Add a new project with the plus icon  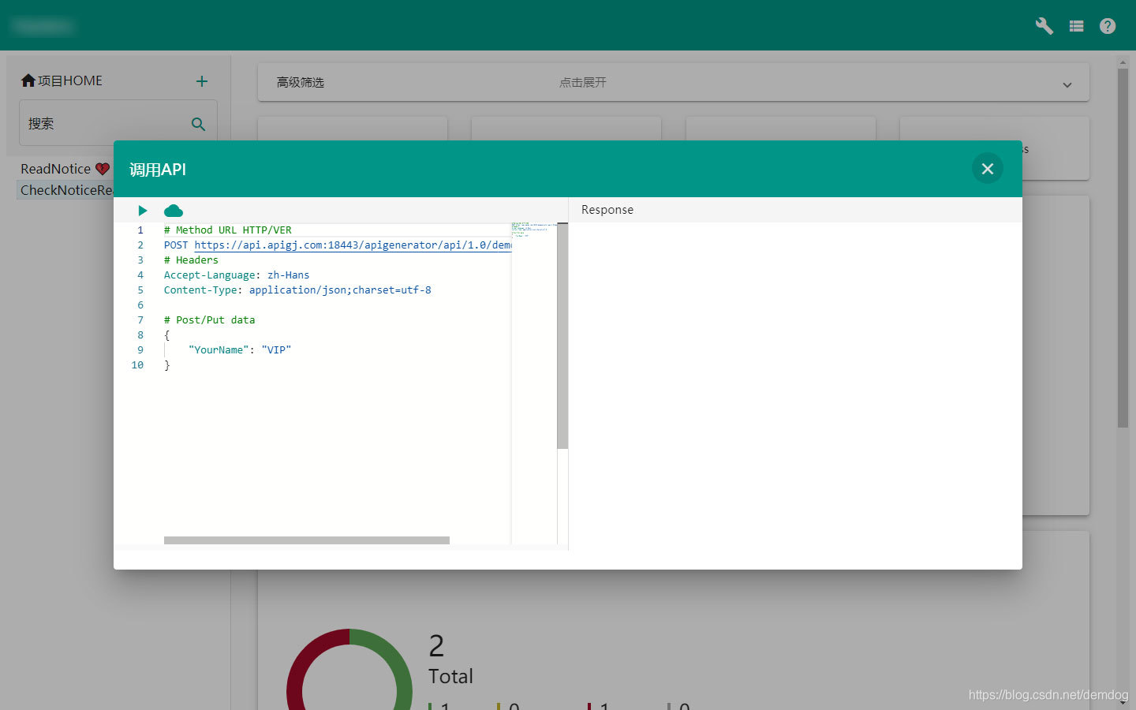202,81
